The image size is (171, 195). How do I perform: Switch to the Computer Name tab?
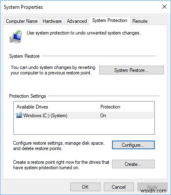[x=22, y=21]
